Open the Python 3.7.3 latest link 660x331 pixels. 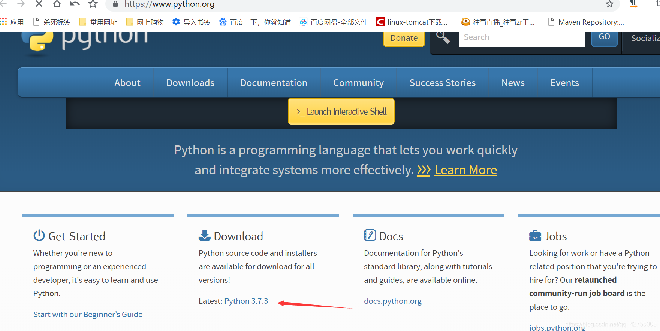tap(246, 301)
